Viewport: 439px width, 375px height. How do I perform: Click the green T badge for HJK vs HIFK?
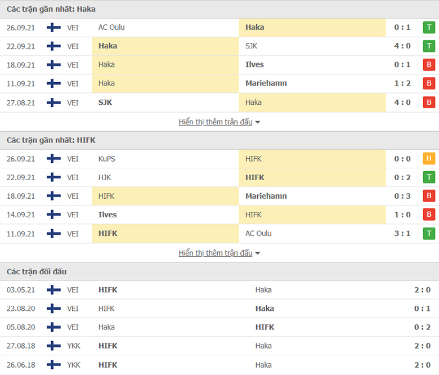tap(429, 177)
